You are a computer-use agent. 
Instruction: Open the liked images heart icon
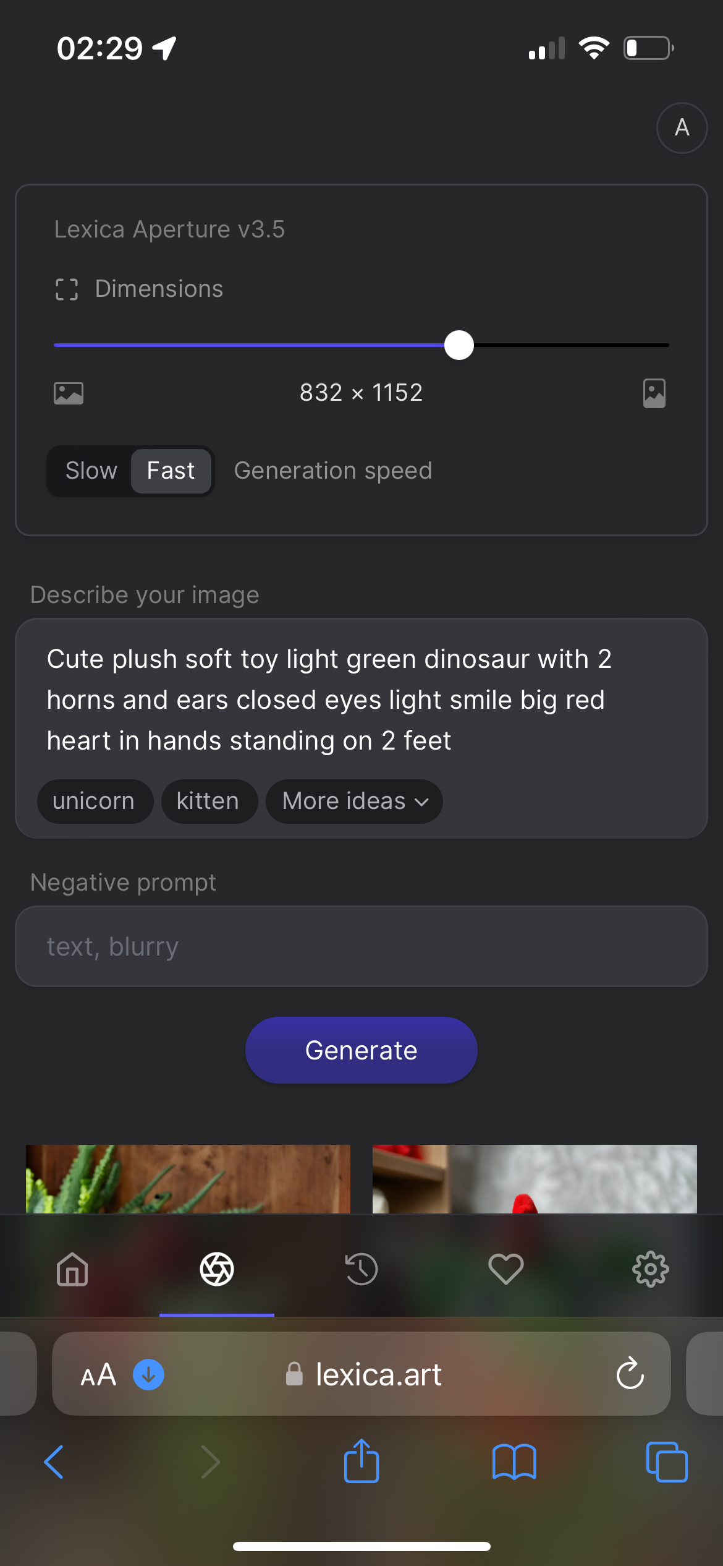click(x=506, y=1269)
